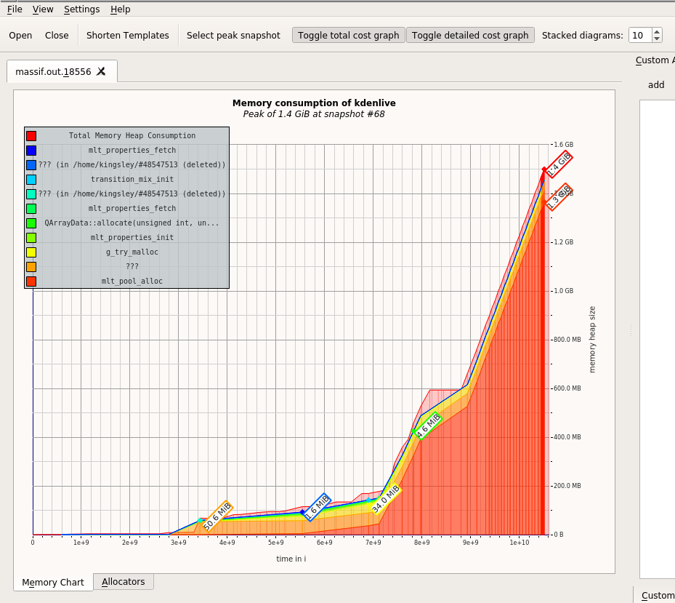This screenshot has height=603, width=675.
Task: Toggle detailed cost graph button
Action: point(470,36)
